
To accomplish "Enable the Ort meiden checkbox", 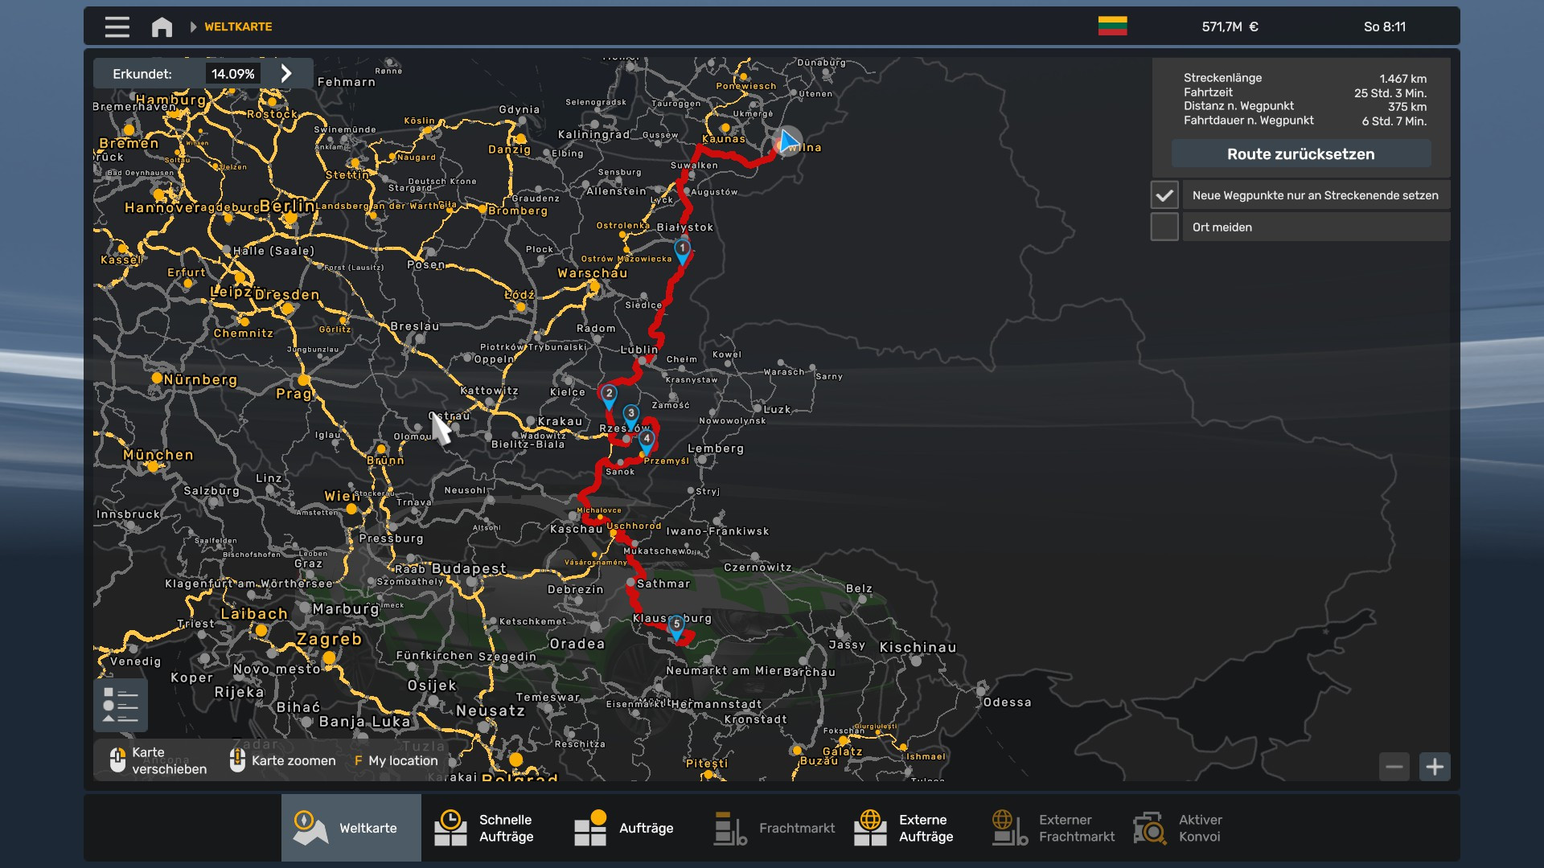I will point(1164,227).
